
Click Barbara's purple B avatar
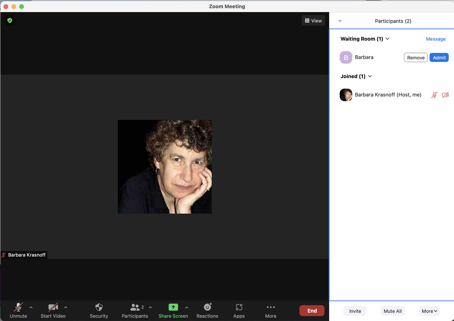(x=346, y=57)
